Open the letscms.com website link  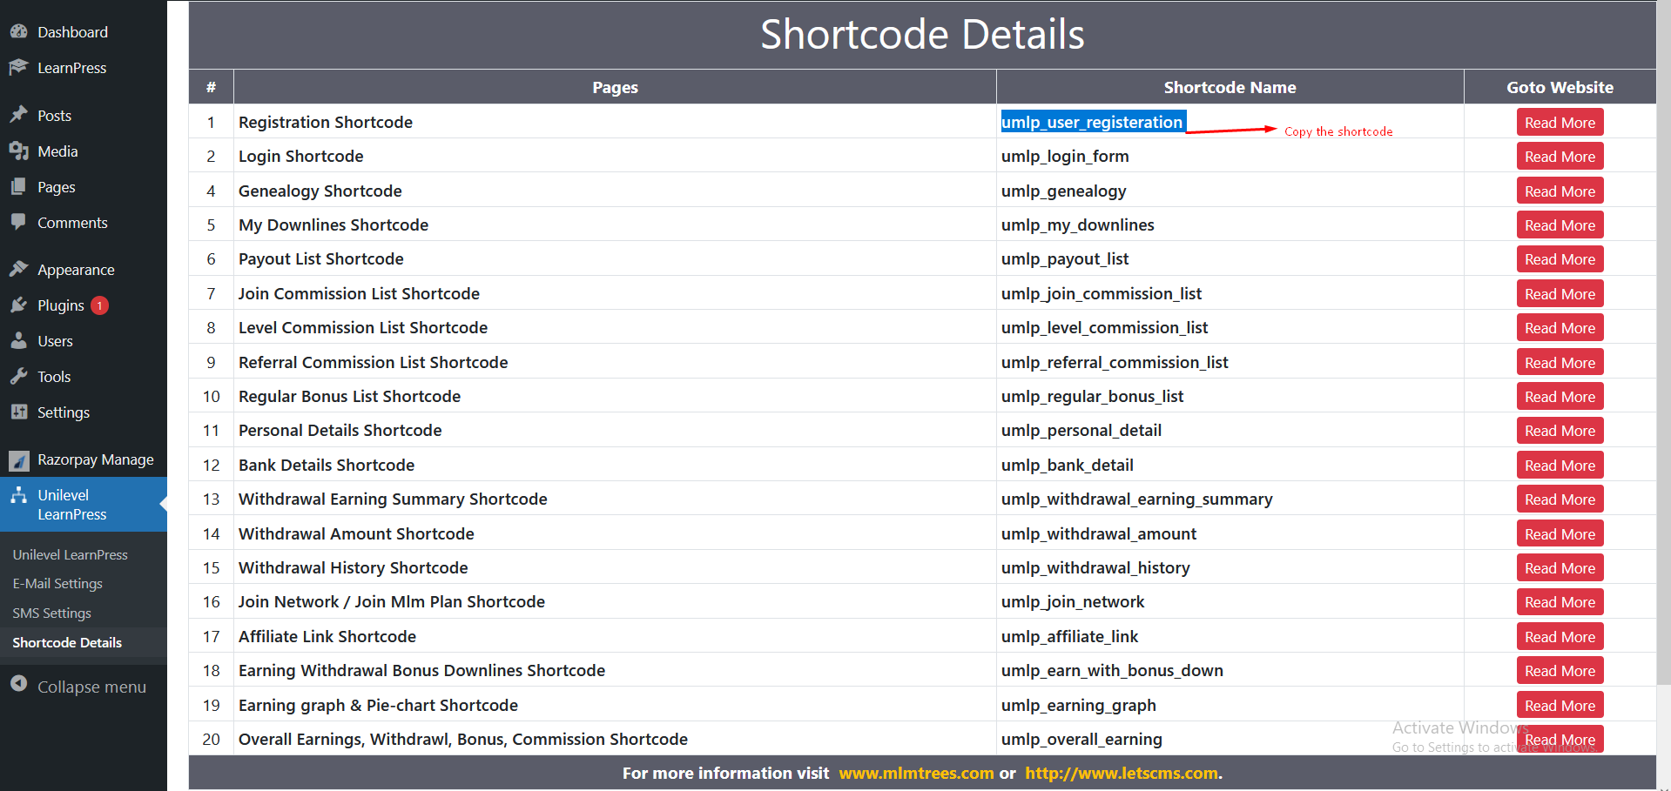click(x=1121, y=773)
